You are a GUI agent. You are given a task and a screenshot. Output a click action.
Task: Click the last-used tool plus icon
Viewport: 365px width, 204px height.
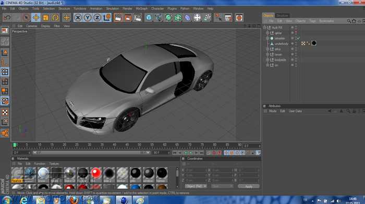coord(67,18)
